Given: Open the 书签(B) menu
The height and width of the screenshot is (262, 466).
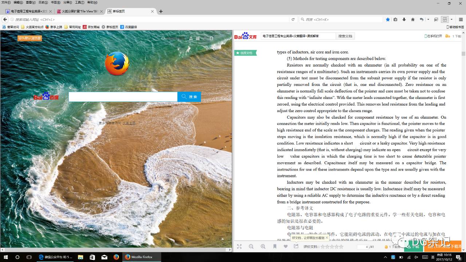Looking at the screenshot, I should pos(55,3).
